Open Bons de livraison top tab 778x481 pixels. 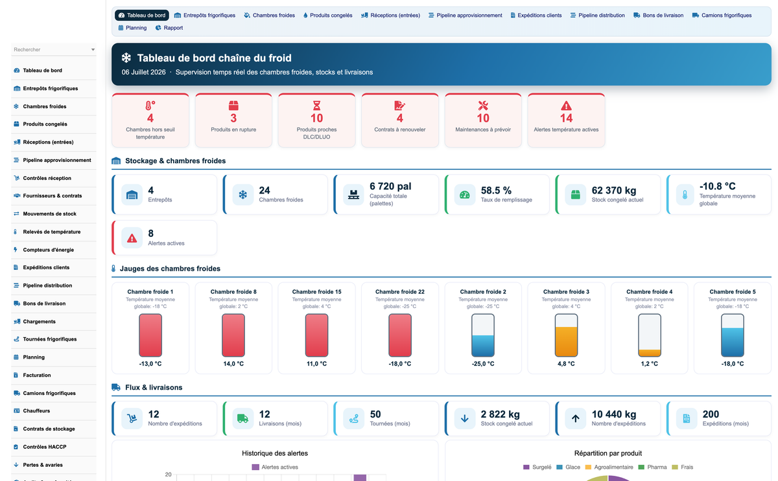pos(659,15)
